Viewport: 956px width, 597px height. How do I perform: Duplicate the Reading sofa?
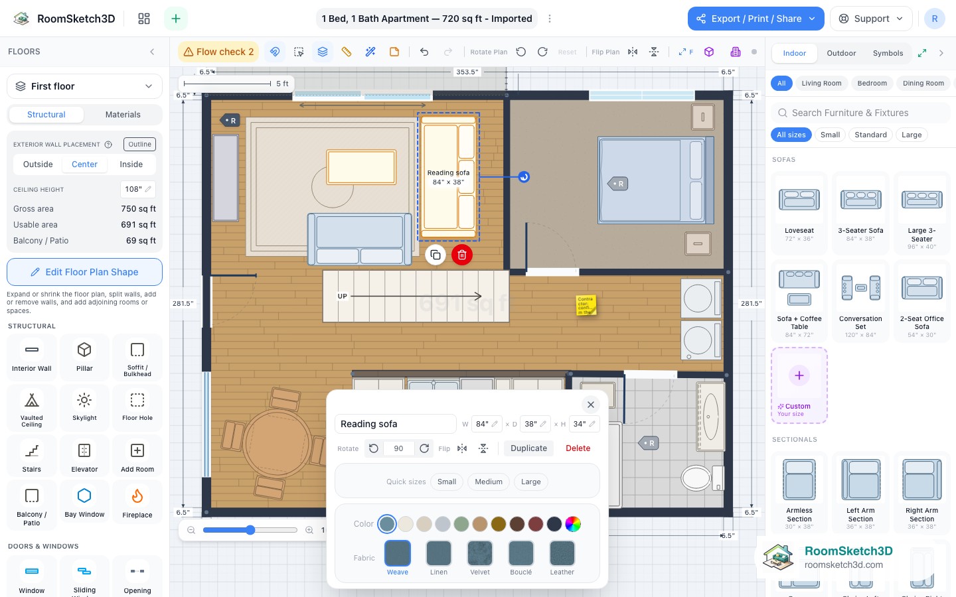[x=528, y=448]
